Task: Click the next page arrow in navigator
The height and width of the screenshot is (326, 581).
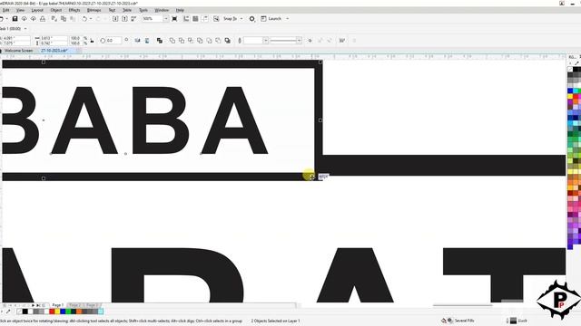Action: pos(33,306)
